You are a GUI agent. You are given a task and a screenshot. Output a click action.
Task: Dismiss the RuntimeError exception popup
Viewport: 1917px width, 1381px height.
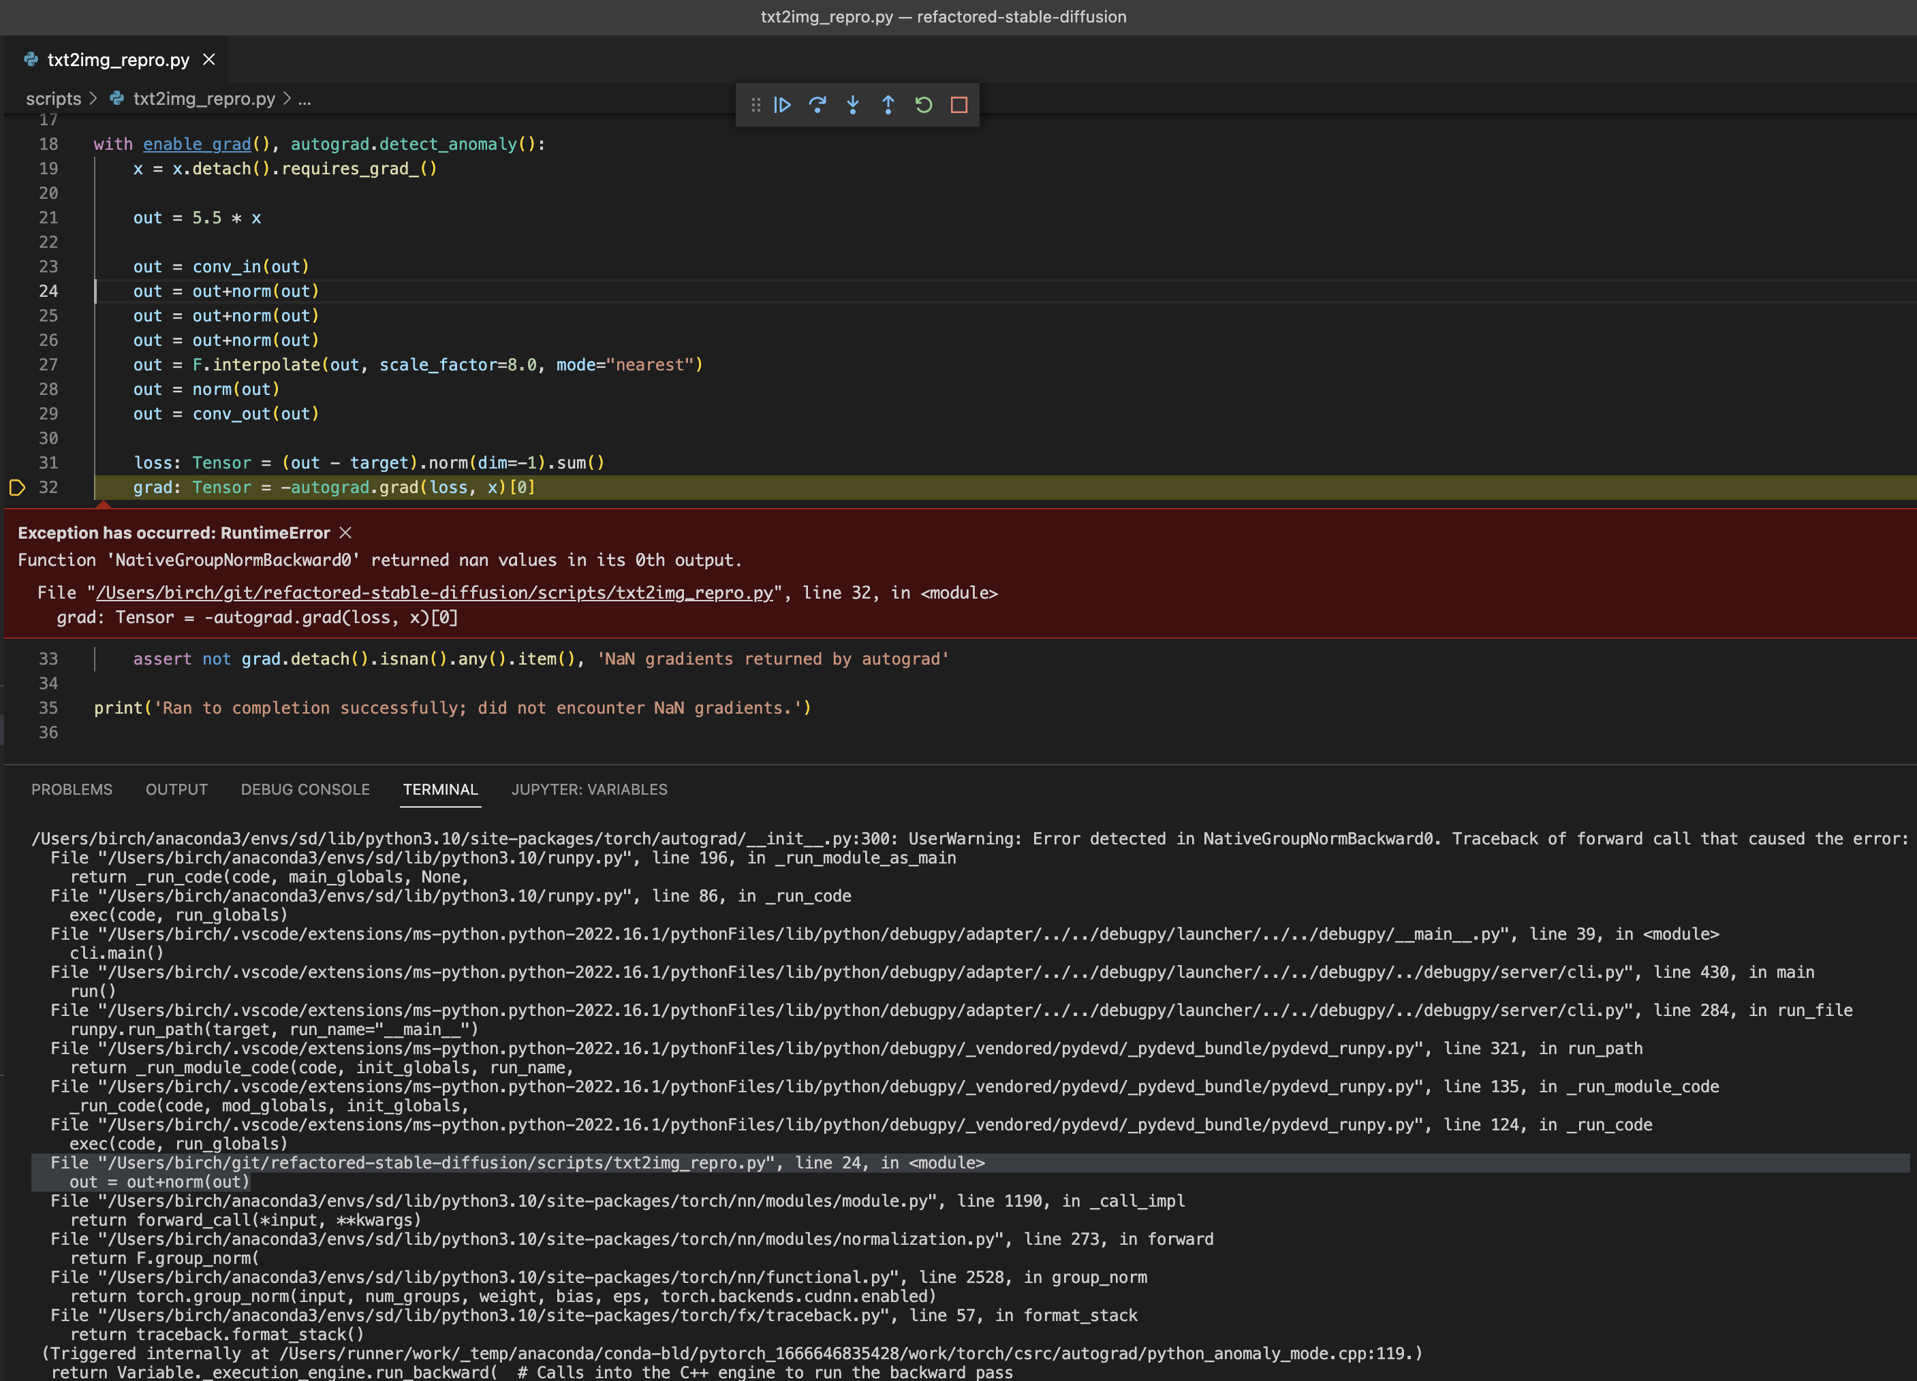(345, 533)
